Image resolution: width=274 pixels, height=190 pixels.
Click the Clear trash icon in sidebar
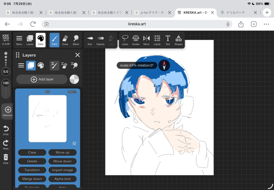[6, 159]
